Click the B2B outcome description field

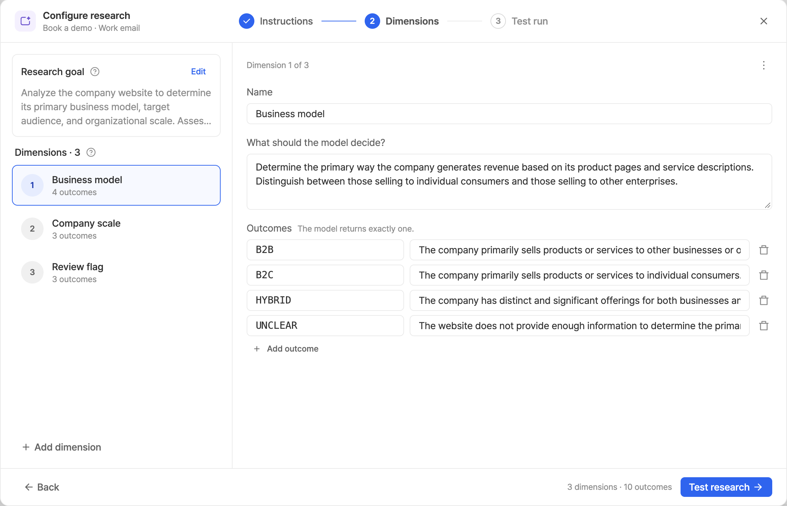pos(580,250)
